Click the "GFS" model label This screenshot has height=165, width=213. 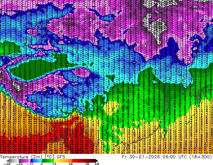[61, 157]
